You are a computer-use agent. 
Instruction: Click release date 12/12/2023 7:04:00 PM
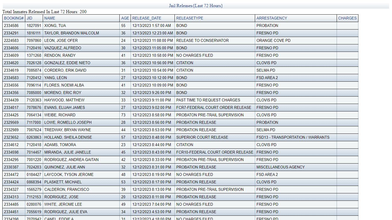(x=152, y=204)
